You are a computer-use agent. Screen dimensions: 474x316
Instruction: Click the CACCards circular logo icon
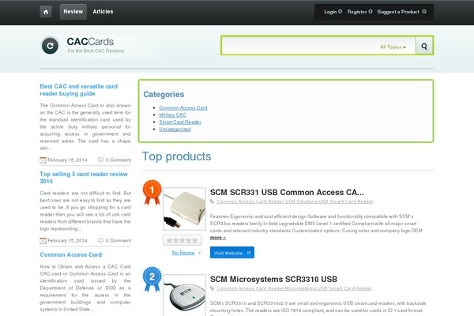click(x=50, y=46)
